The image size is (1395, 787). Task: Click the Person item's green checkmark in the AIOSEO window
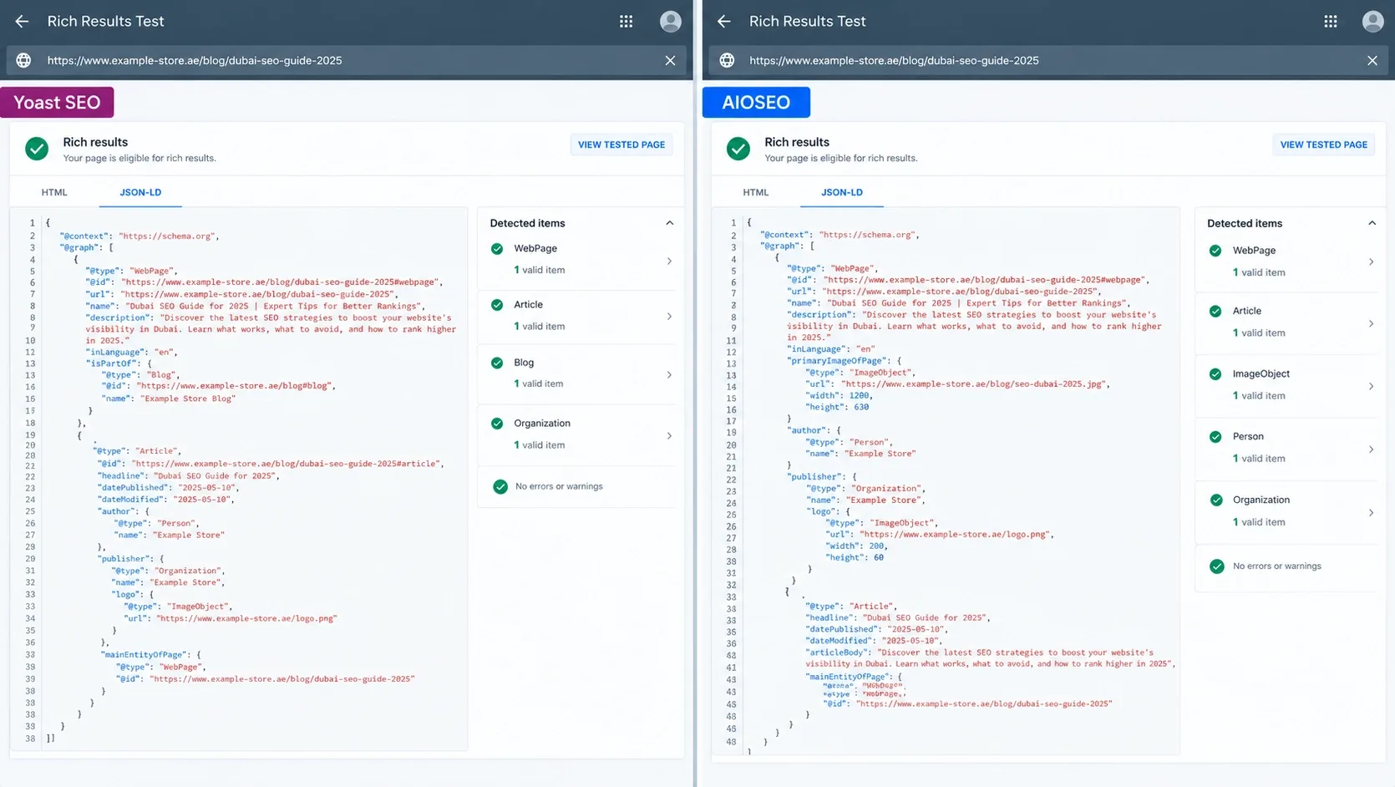click(x=1215, y=437)
